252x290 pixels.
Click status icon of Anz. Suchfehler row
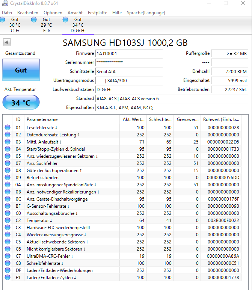(x=8, y=163)
